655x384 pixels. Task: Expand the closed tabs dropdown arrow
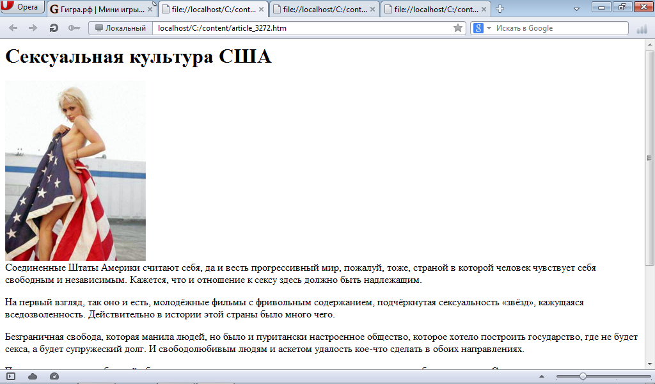coord(576,9)
